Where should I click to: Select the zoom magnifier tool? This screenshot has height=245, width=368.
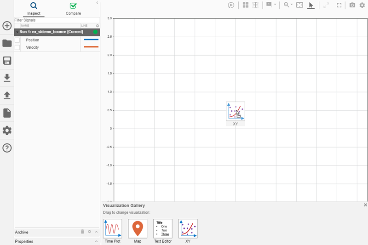coord(286,5)
